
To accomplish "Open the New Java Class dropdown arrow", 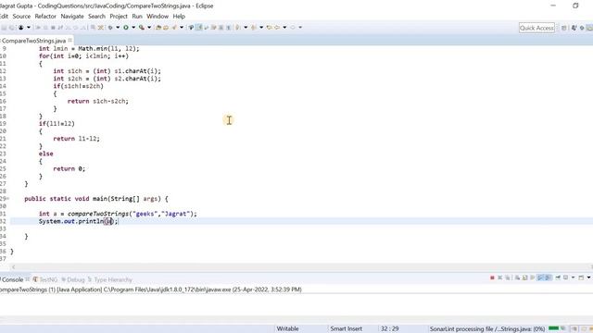I will click(x=182, y=28).
